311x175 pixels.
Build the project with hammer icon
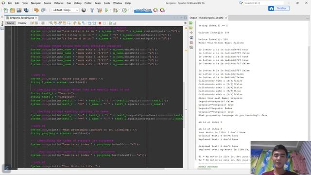point(92,10)
